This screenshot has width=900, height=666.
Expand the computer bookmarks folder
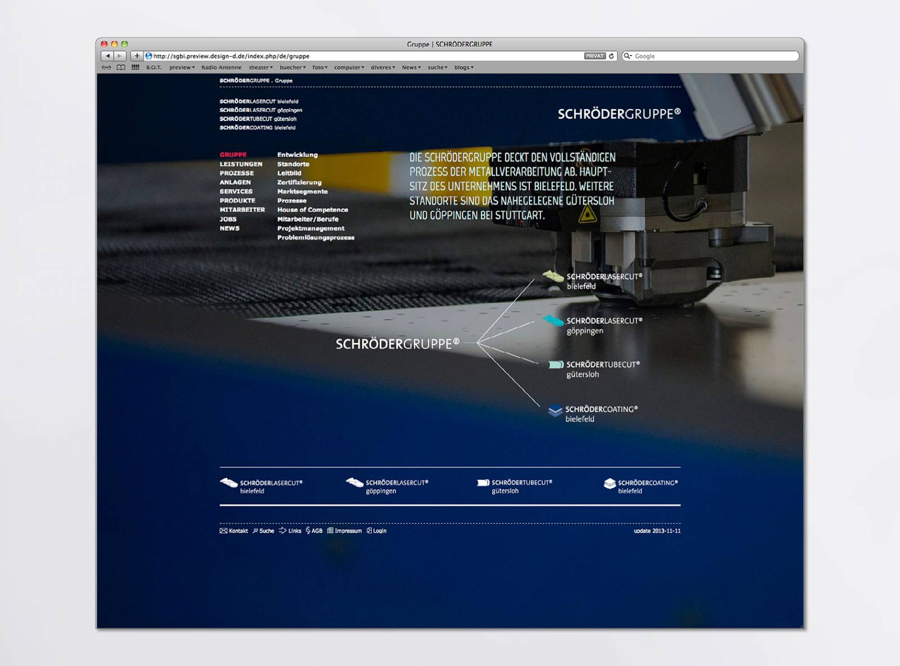(349, 67)
